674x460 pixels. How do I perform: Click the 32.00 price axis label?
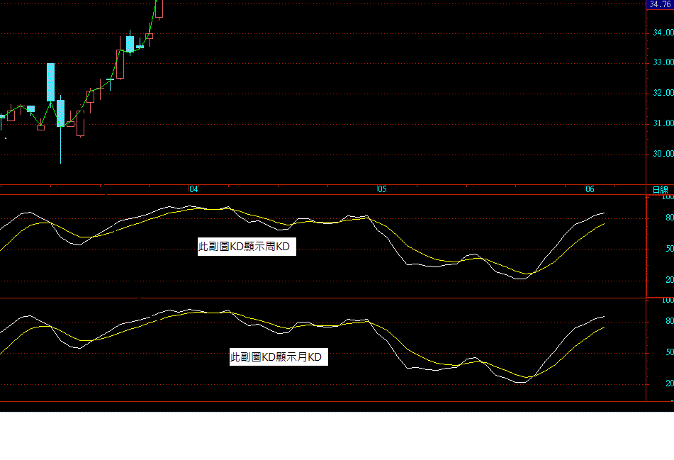tap(663, 94)
